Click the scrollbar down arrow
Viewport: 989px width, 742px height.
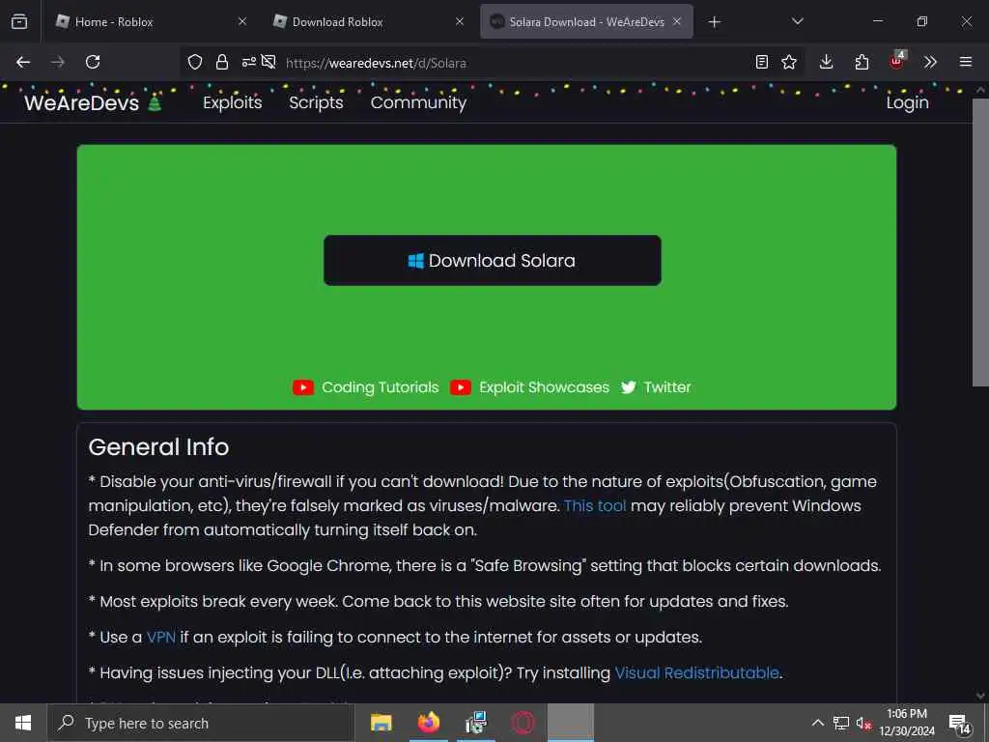click(980, 696)
